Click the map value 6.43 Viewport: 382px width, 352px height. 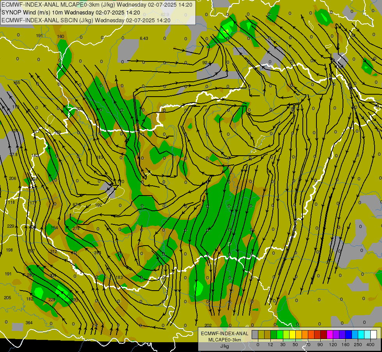(x=144, y=38)
